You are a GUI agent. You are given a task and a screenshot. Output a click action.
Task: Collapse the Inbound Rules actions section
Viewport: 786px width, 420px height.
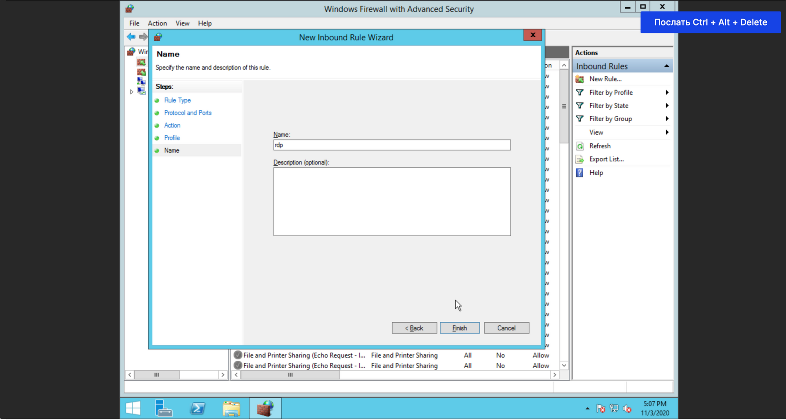[x=667, y=66]
